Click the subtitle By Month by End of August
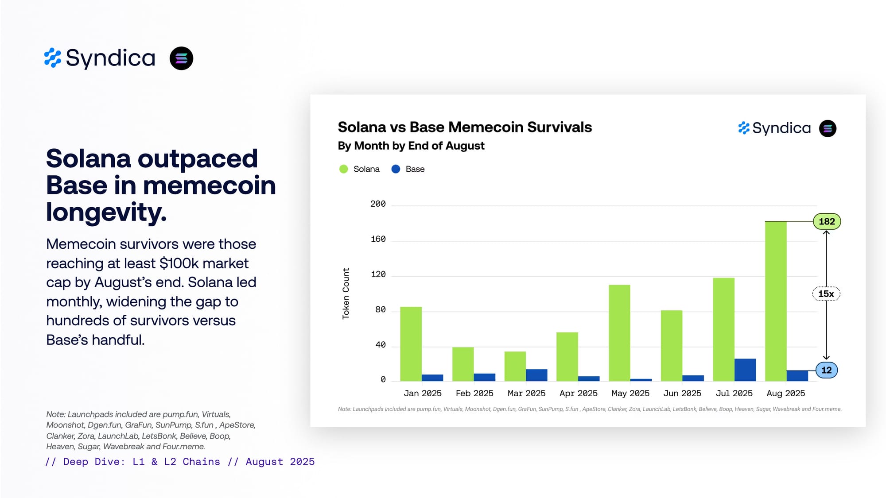Image resolution: width=886 pixels, height=498 pixels. (x=411, y=146)
